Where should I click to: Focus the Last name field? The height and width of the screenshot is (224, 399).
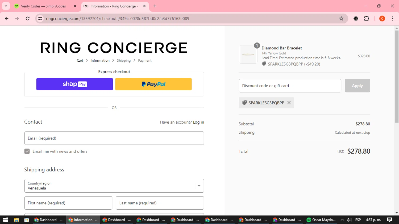pos(160,203)
